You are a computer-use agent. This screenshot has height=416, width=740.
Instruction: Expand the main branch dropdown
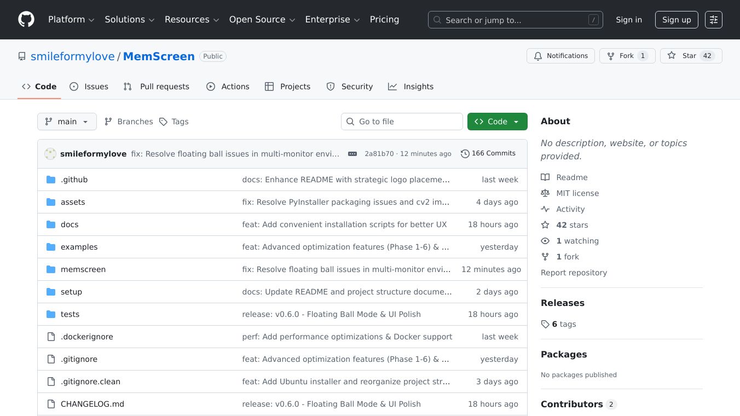(67, 122)
